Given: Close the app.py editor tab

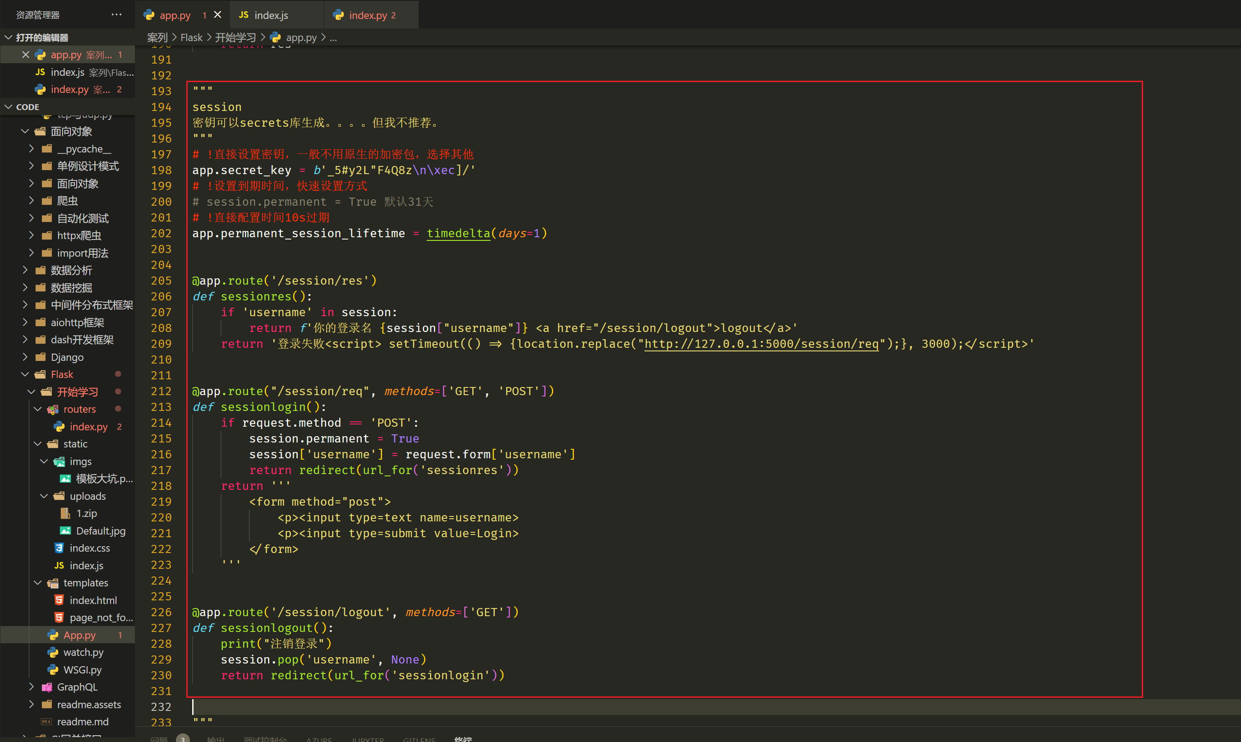Looking at the screenshot, I should coord(217,15).
